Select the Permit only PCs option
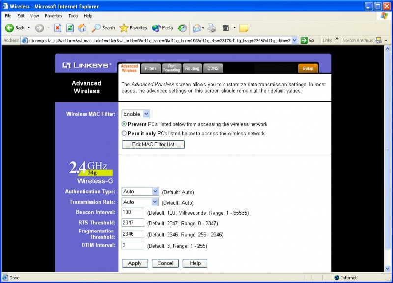 pyautogui.click(x=125, y=134)
